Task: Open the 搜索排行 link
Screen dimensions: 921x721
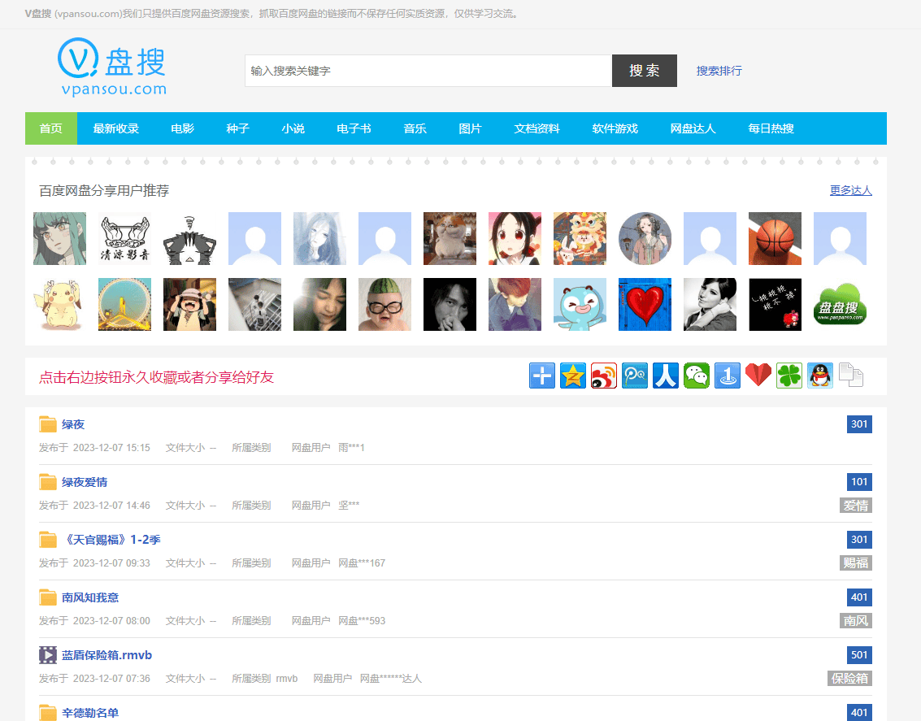Action: click(719, 71)
